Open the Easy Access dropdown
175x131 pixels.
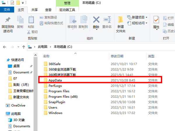[x=138, y=23]
